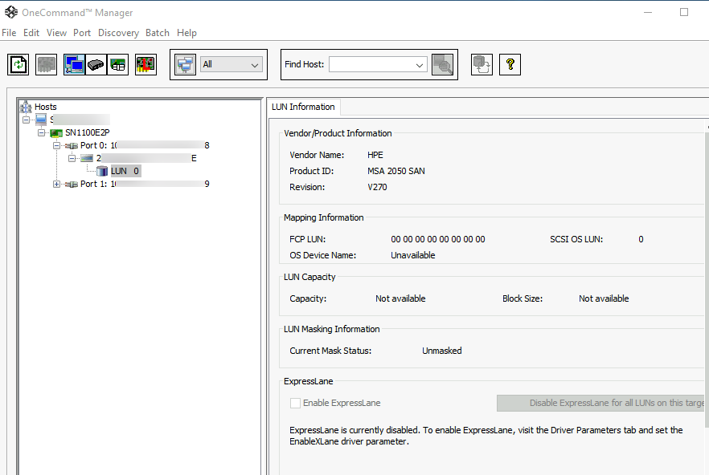Collapse the Port 0 tree node
This screenshot has width=709, height=475.
56,145
